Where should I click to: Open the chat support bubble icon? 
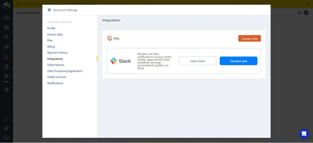point(304,134)
